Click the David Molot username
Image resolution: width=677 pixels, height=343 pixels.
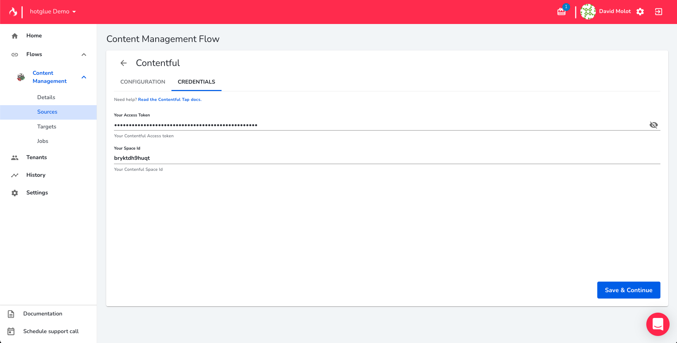click(615, 11)
